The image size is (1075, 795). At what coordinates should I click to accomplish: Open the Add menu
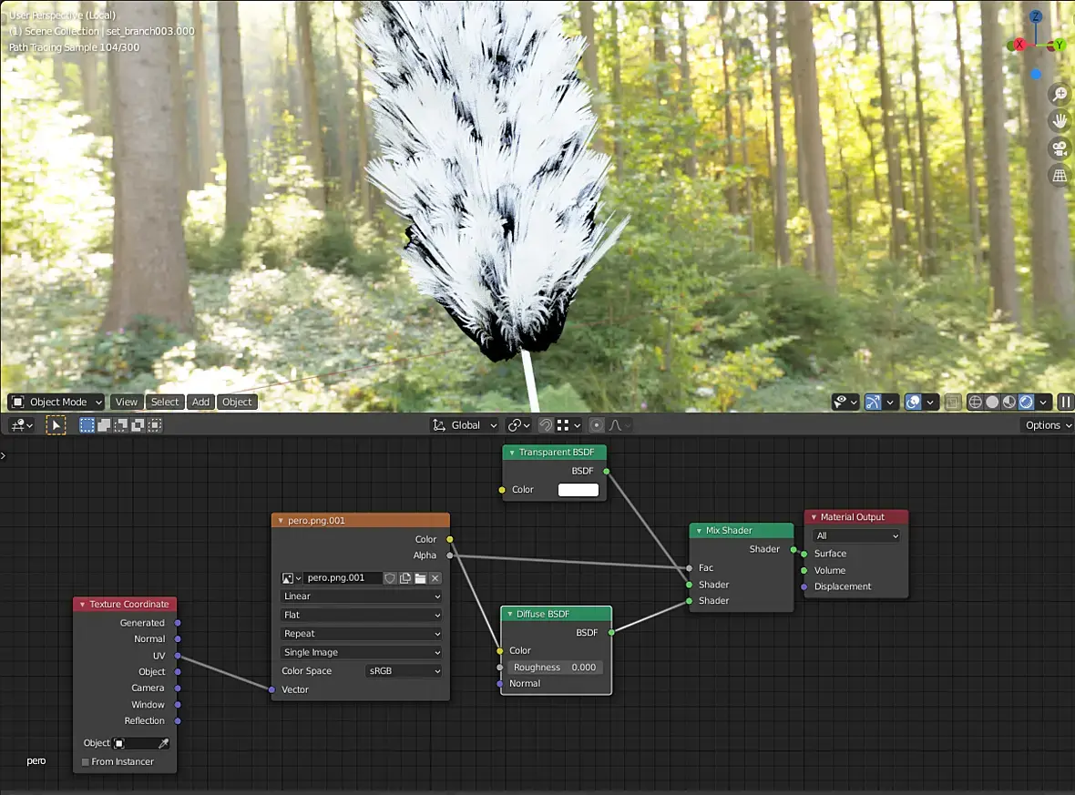[200, 403]
